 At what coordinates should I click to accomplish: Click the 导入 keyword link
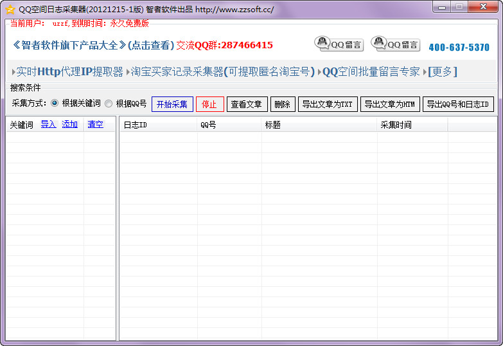[x=48, y=124]
